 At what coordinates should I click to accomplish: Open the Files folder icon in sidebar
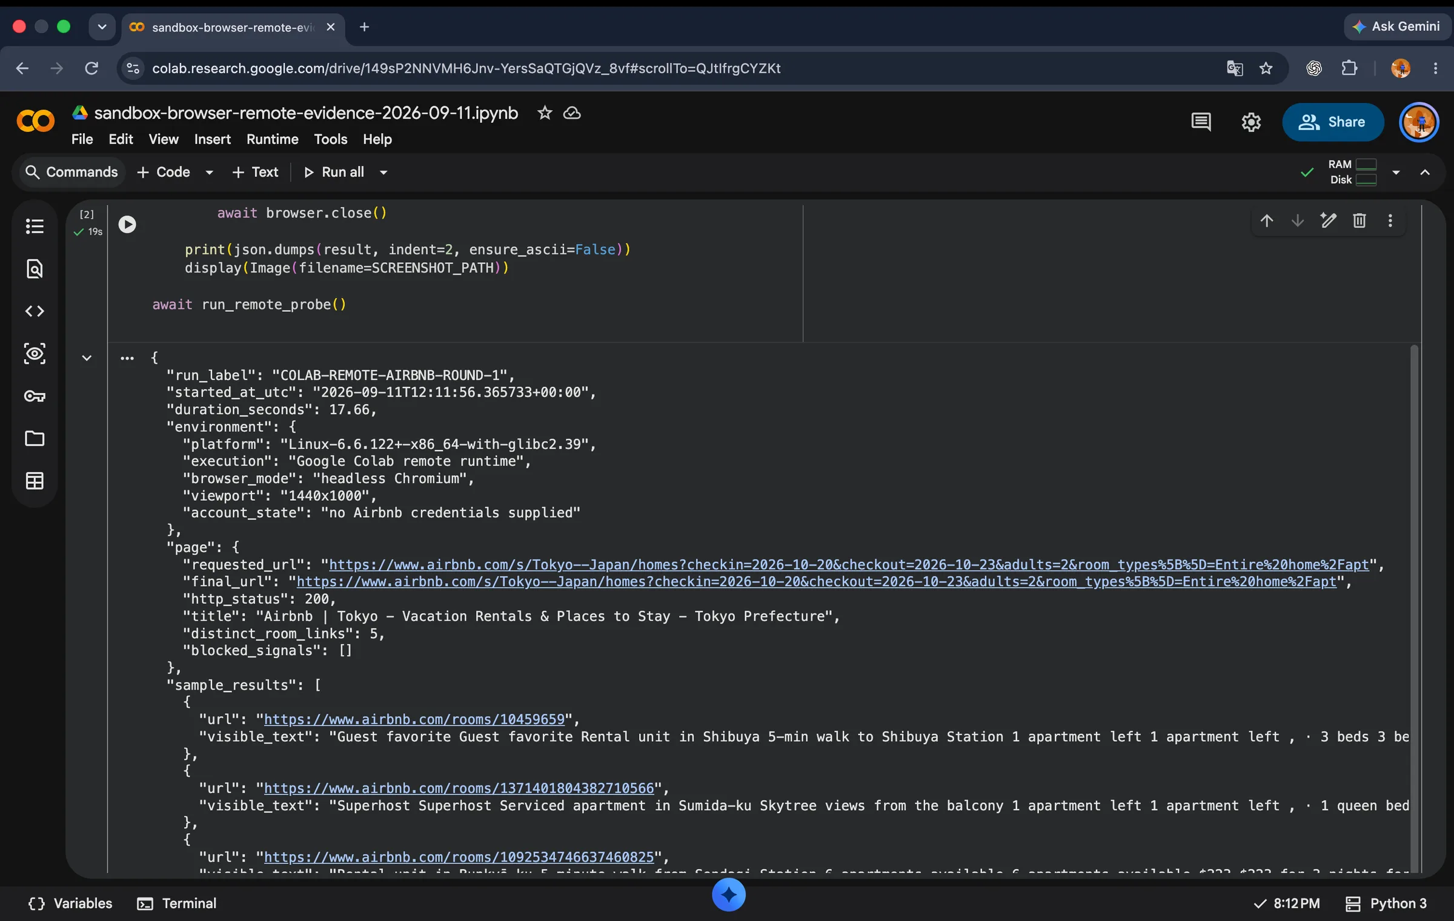[35, 438]
